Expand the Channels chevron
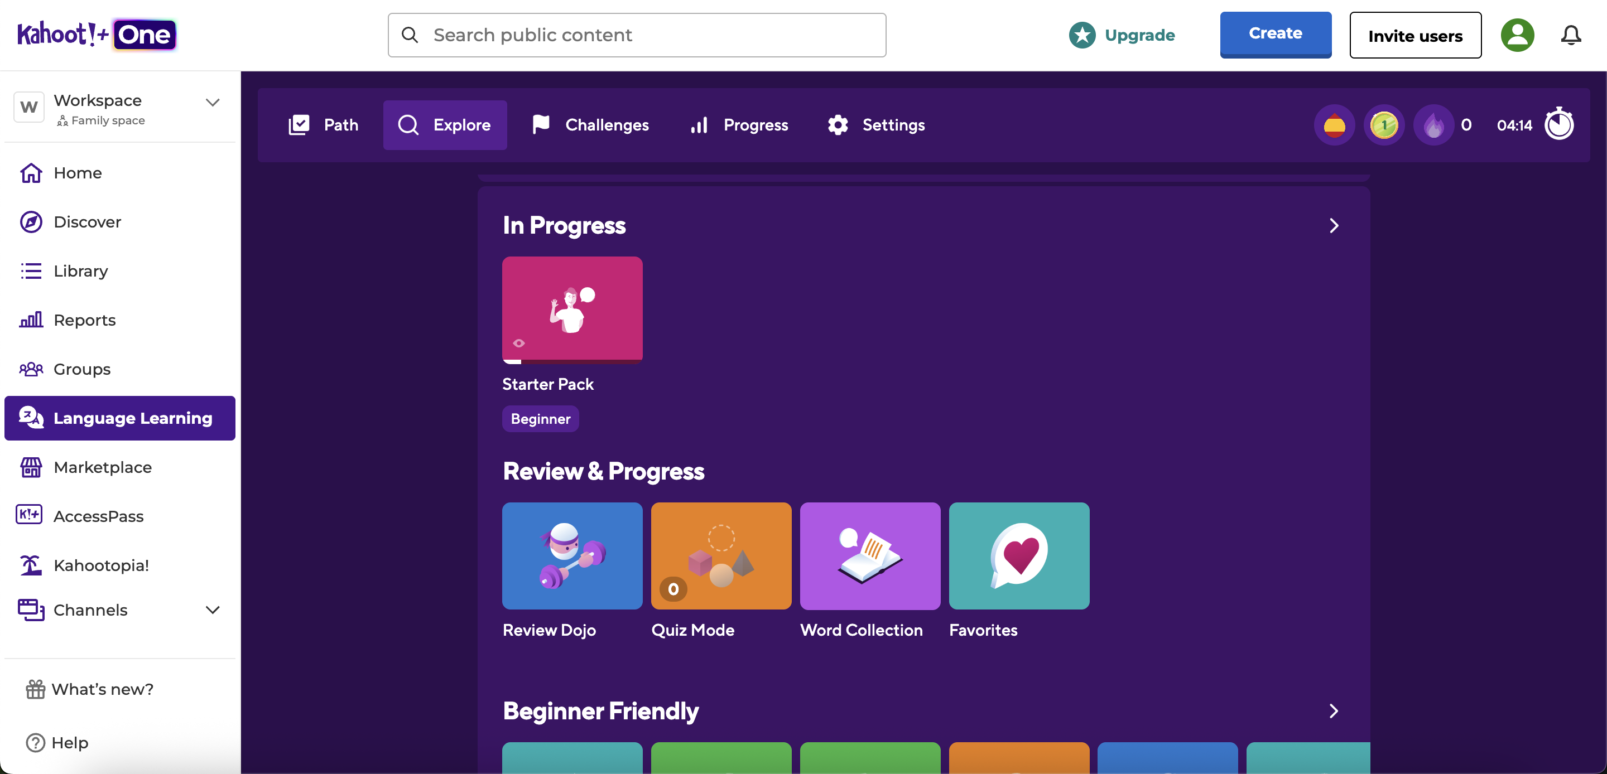This screenshot has width=1607, height=774. click(213, 610)
